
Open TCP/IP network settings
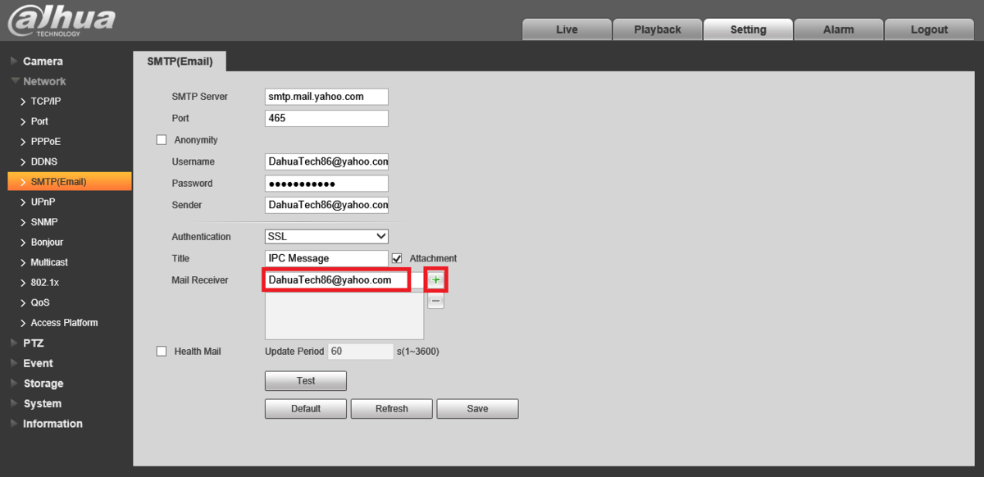tap(46, 102)
